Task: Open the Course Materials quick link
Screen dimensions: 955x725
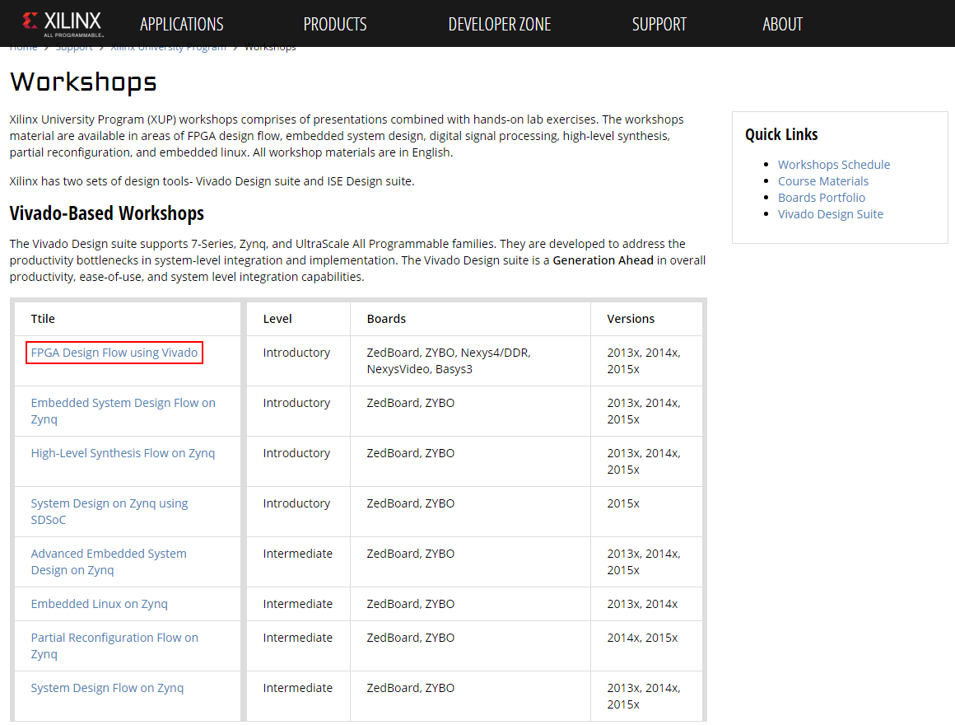Action: click(822, 181)
